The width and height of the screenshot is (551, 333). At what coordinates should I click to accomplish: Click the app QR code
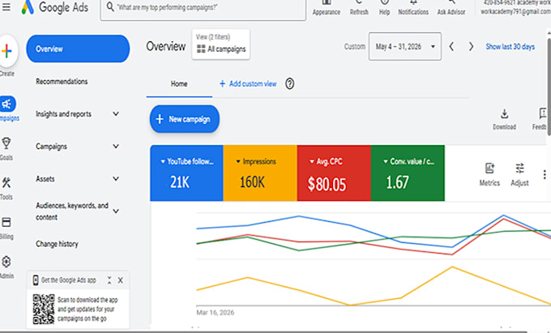(44, 310)
